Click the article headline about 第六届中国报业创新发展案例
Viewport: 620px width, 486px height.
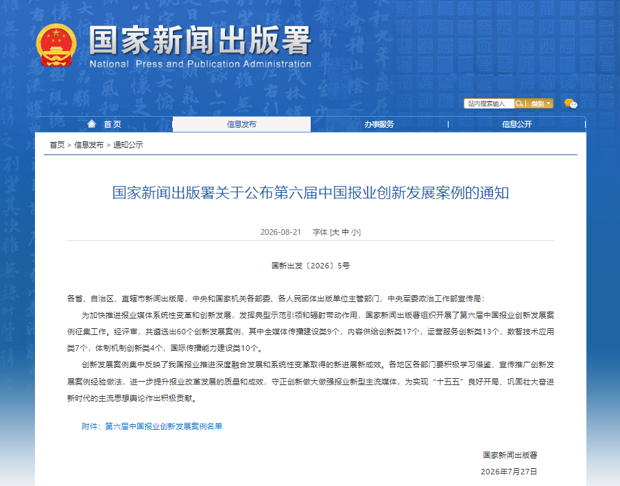click(x=311, y=193)
